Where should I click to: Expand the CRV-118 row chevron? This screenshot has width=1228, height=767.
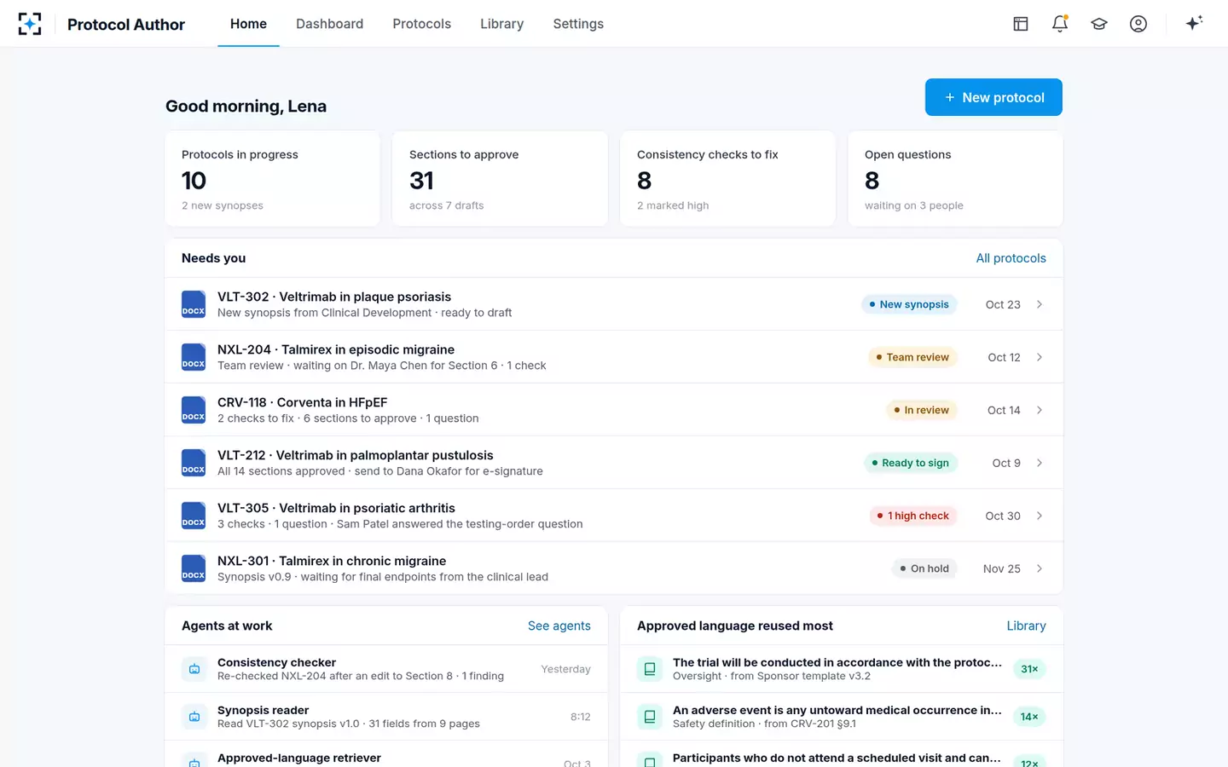[1040, 410]
